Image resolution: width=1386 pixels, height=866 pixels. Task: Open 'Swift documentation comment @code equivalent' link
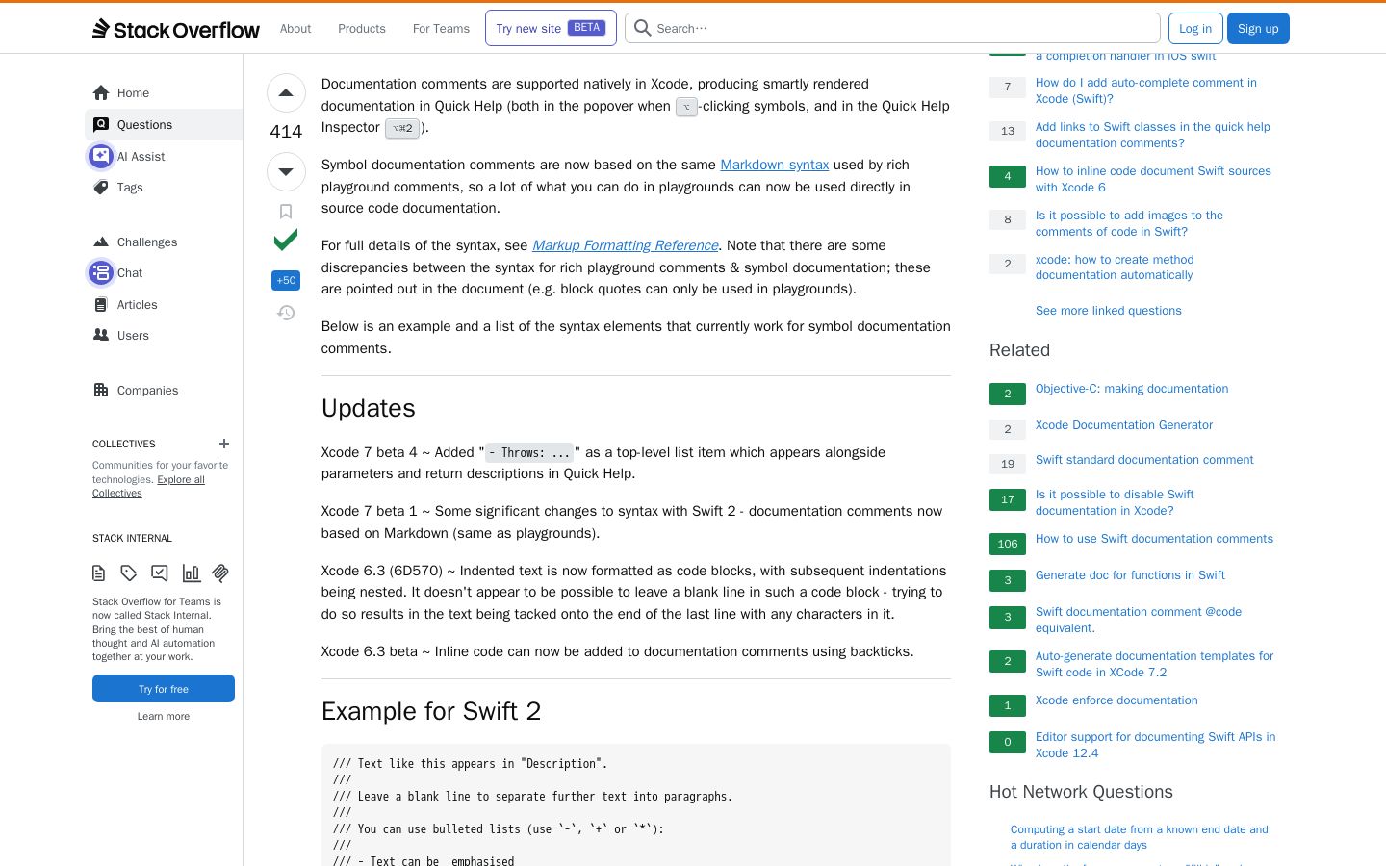click(x=1139, y=620)
